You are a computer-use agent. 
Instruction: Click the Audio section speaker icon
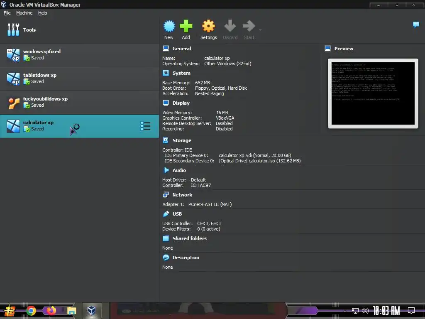[x=166, y=170]
